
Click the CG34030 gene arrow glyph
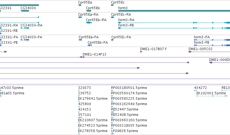[25, 11]
